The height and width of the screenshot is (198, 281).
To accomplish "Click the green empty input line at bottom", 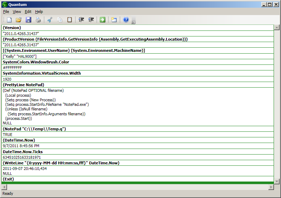I will tap(138, 183).
